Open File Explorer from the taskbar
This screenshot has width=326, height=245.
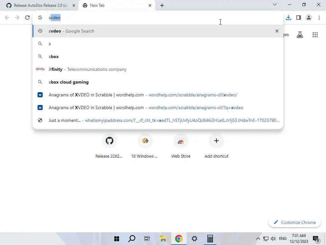163,239
